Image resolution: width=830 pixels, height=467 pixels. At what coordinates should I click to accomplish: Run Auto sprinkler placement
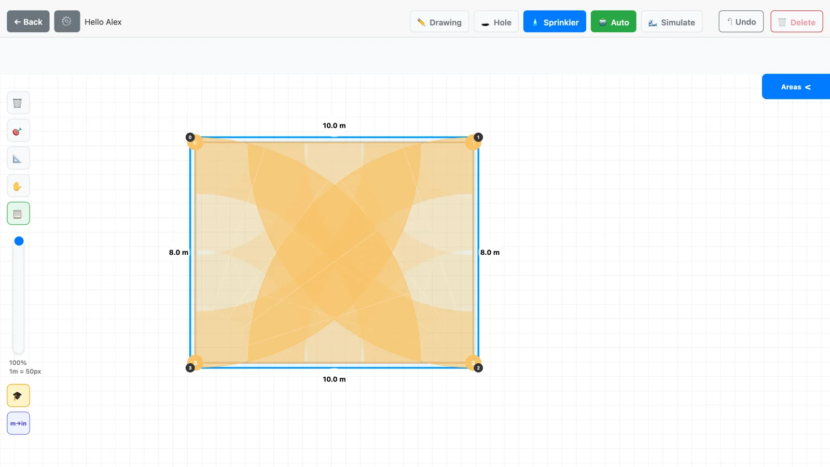(x=613, y=22)
